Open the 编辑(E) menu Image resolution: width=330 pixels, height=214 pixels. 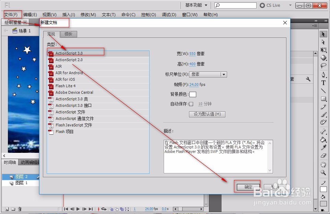(x=30, y=14)
